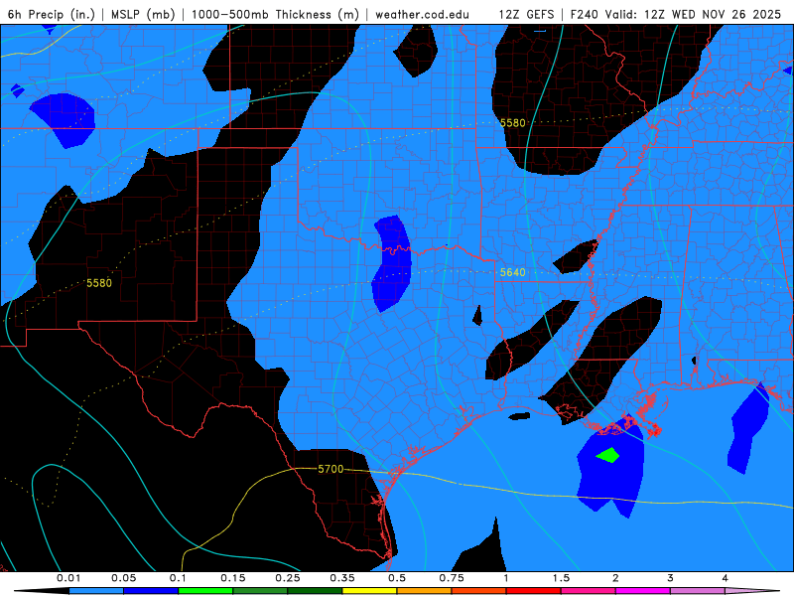Click the green precipitation patch in the Gulf
This screenshot has height=596, width=794.
[x=608, y=455]
